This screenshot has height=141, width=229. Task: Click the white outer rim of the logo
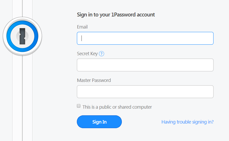tap(4, 36)
